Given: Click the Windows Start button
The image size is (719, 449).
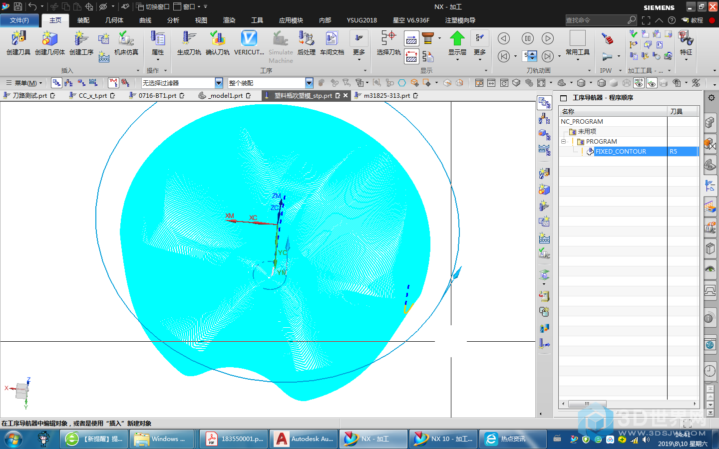Looking at the screenshot, I should [x=13, y=439].
